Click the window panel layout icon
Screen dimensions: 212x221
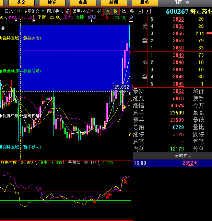[140, 11]
